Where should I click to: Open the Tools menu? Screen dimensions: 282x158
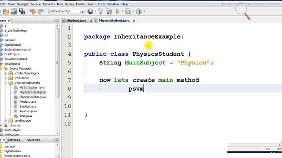(101, 4)
